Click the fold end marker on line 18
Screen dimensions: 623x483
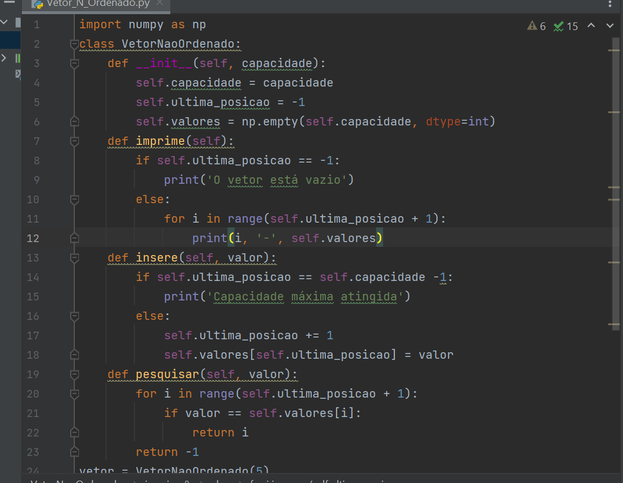(x=74, y=355)
